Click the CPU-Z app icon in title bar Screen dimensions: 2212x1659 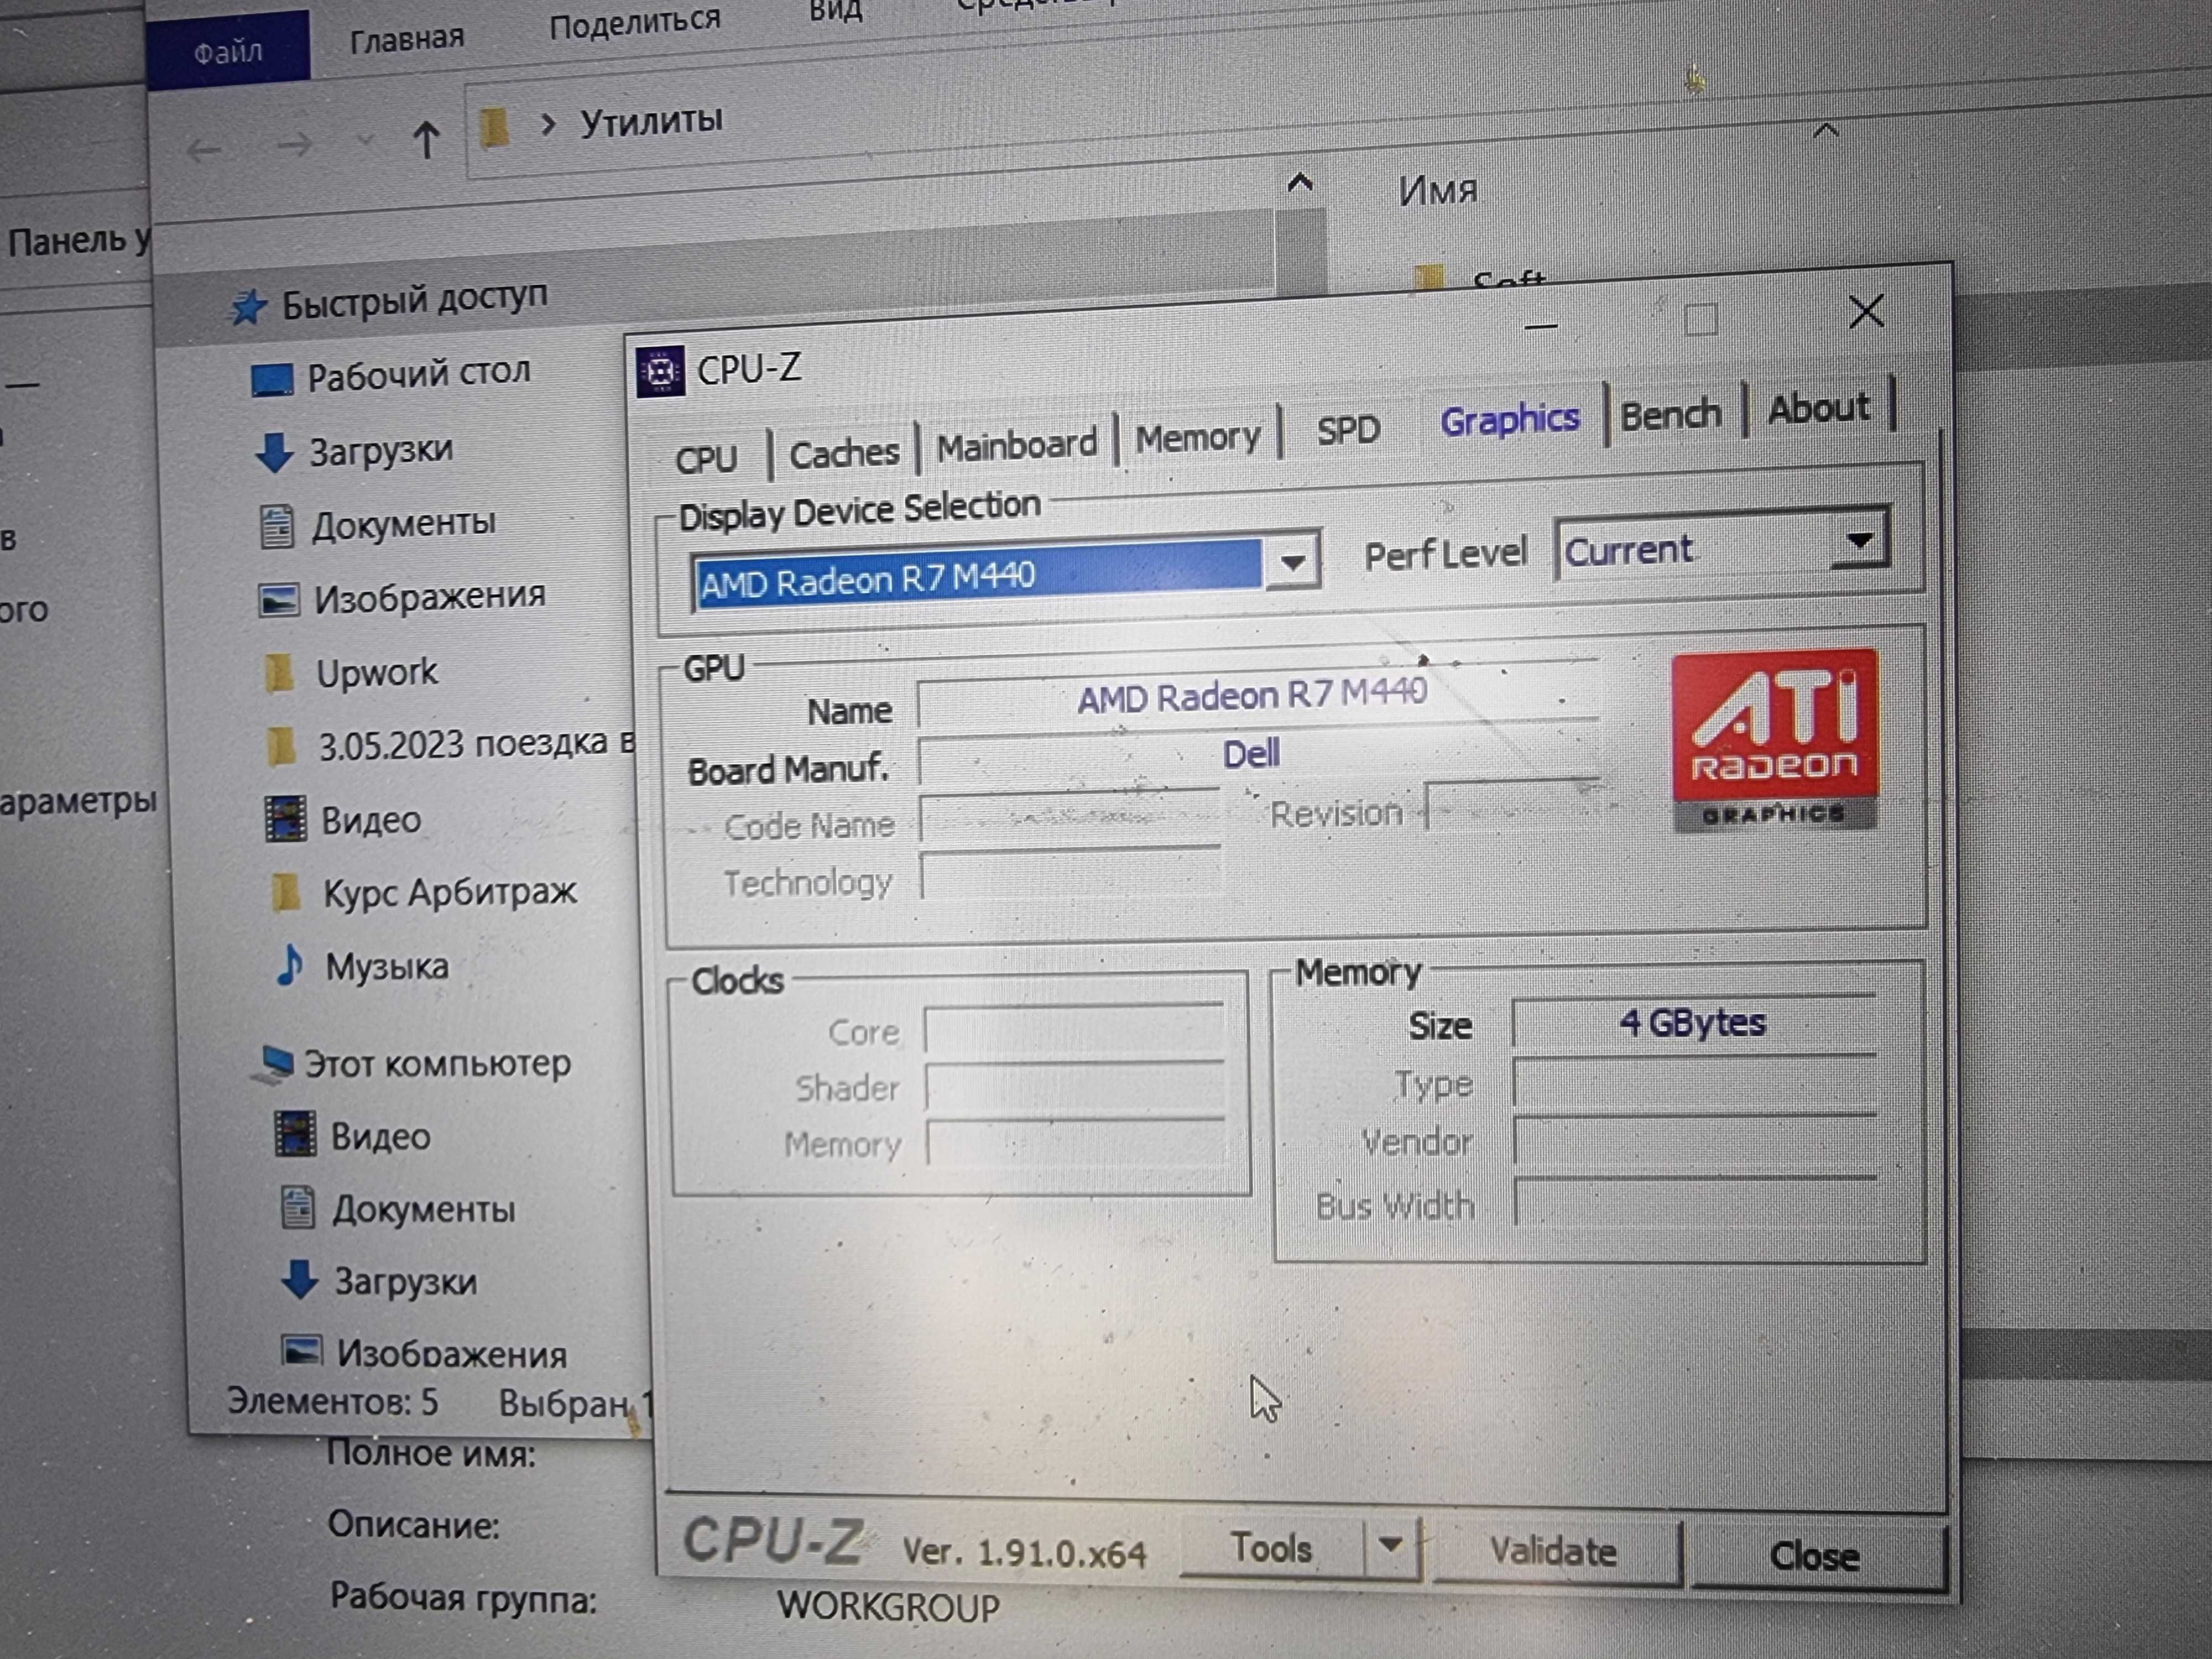(660, 371)
